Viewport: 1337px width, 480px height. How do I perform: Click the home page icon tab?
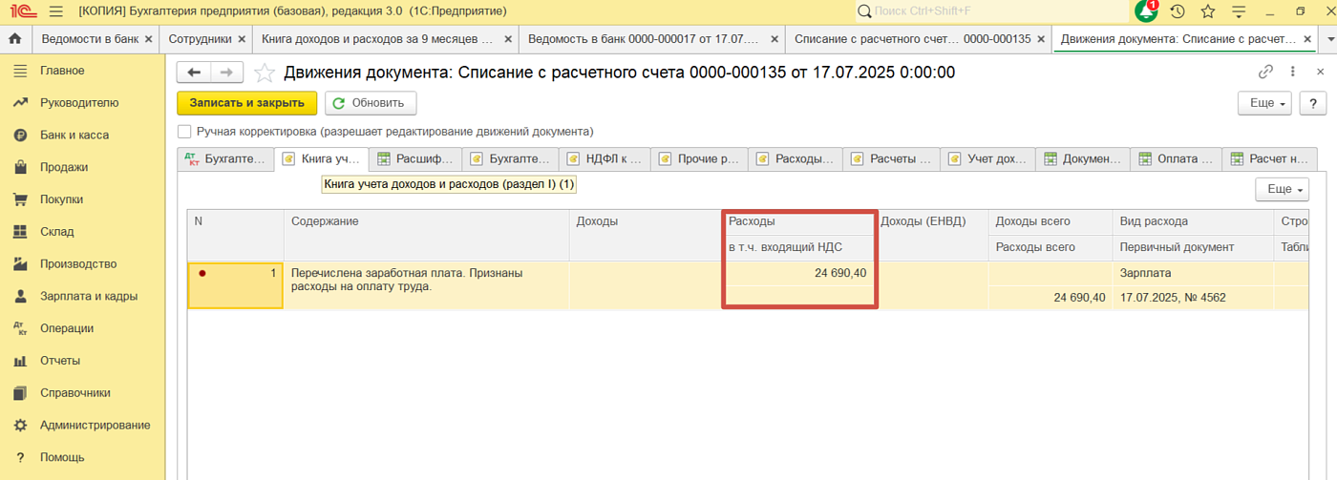pyautogui.click(x=14, y=39)
